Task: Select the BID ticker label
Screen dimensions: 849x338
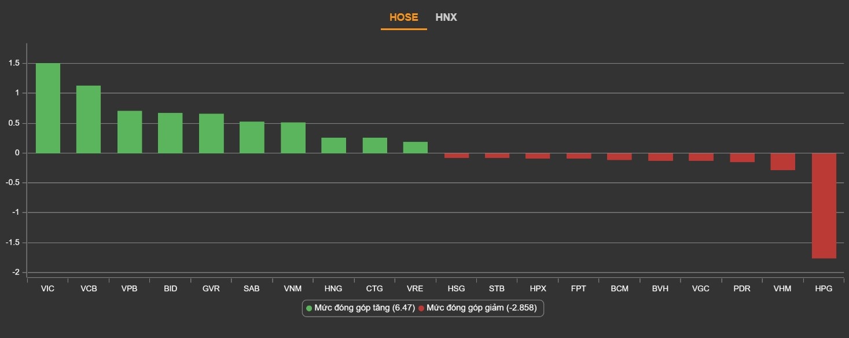Action: pyautogui.click(x=170, y=288)
